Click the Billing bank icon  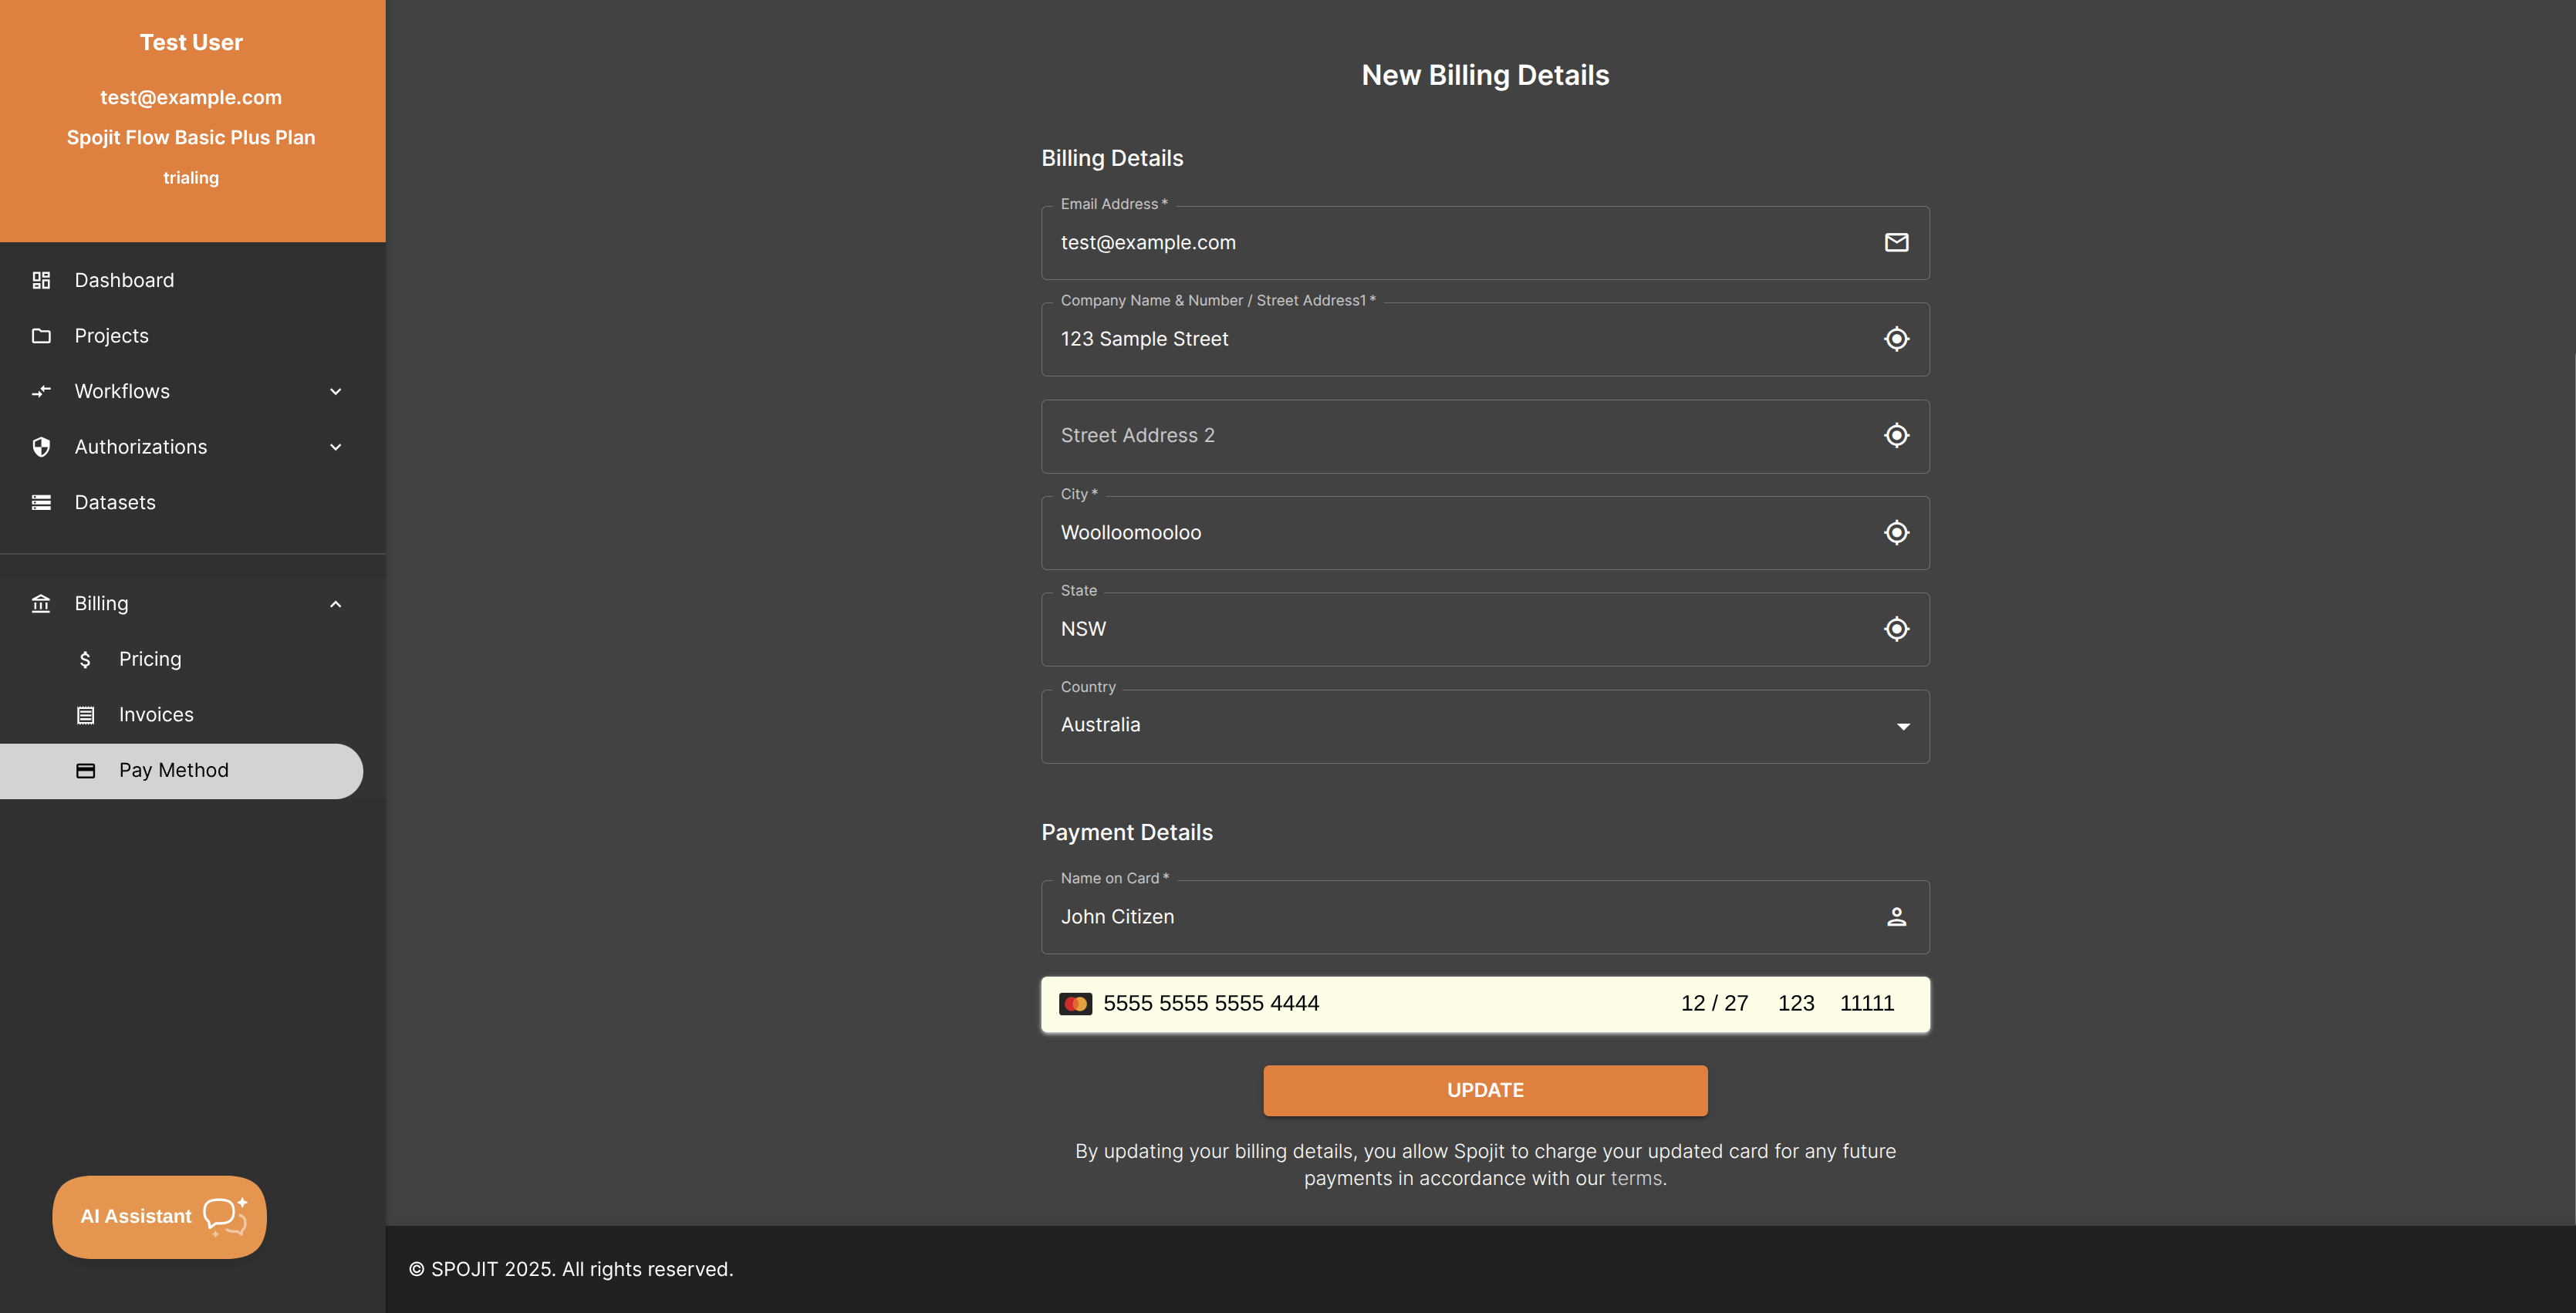(x=41, y=603)
